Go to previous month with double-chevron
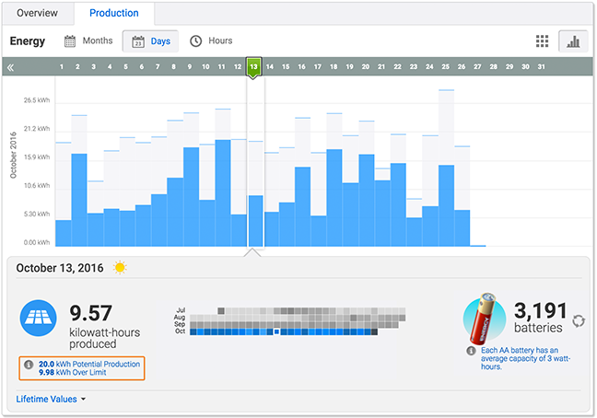 [11, 68]
